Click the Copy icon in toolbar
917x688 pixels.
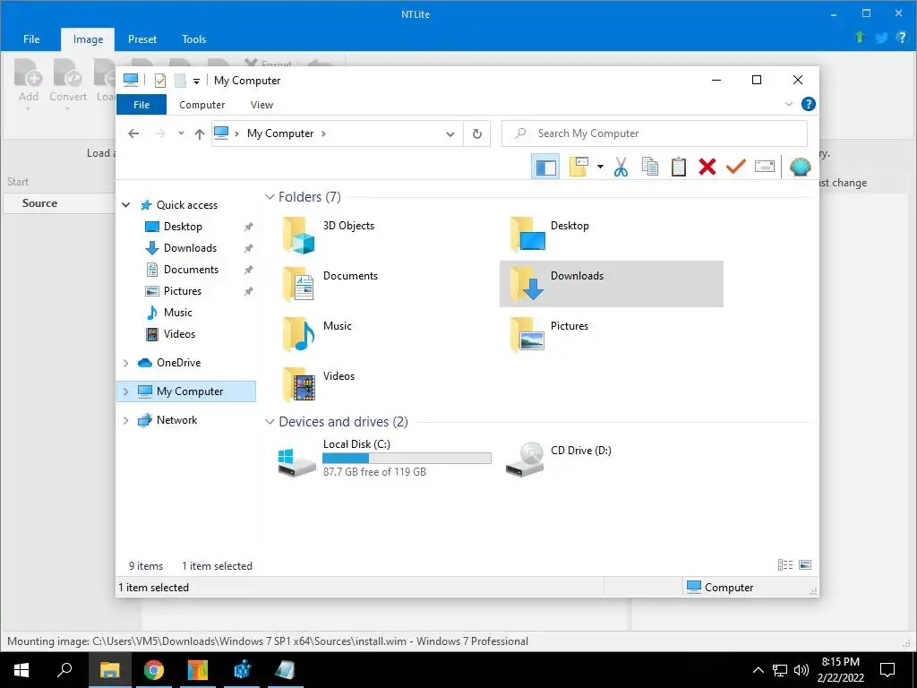(650, 167)
